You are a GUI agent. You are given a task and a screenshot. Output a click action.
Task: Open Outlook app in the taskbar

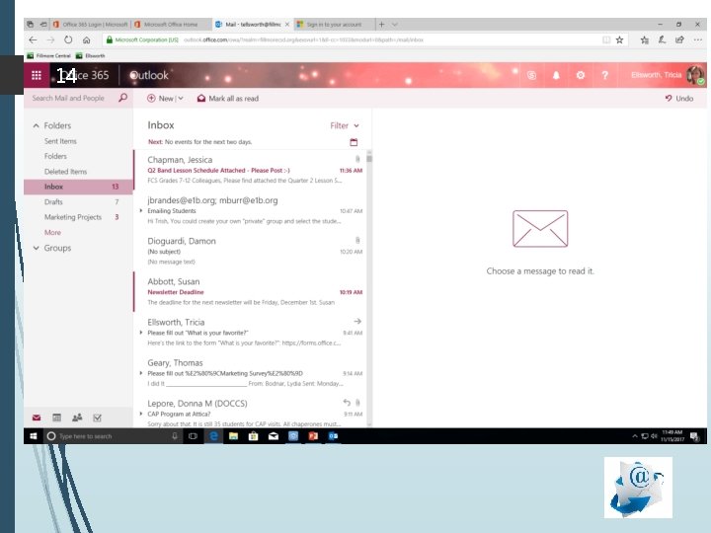pos(334,436)
